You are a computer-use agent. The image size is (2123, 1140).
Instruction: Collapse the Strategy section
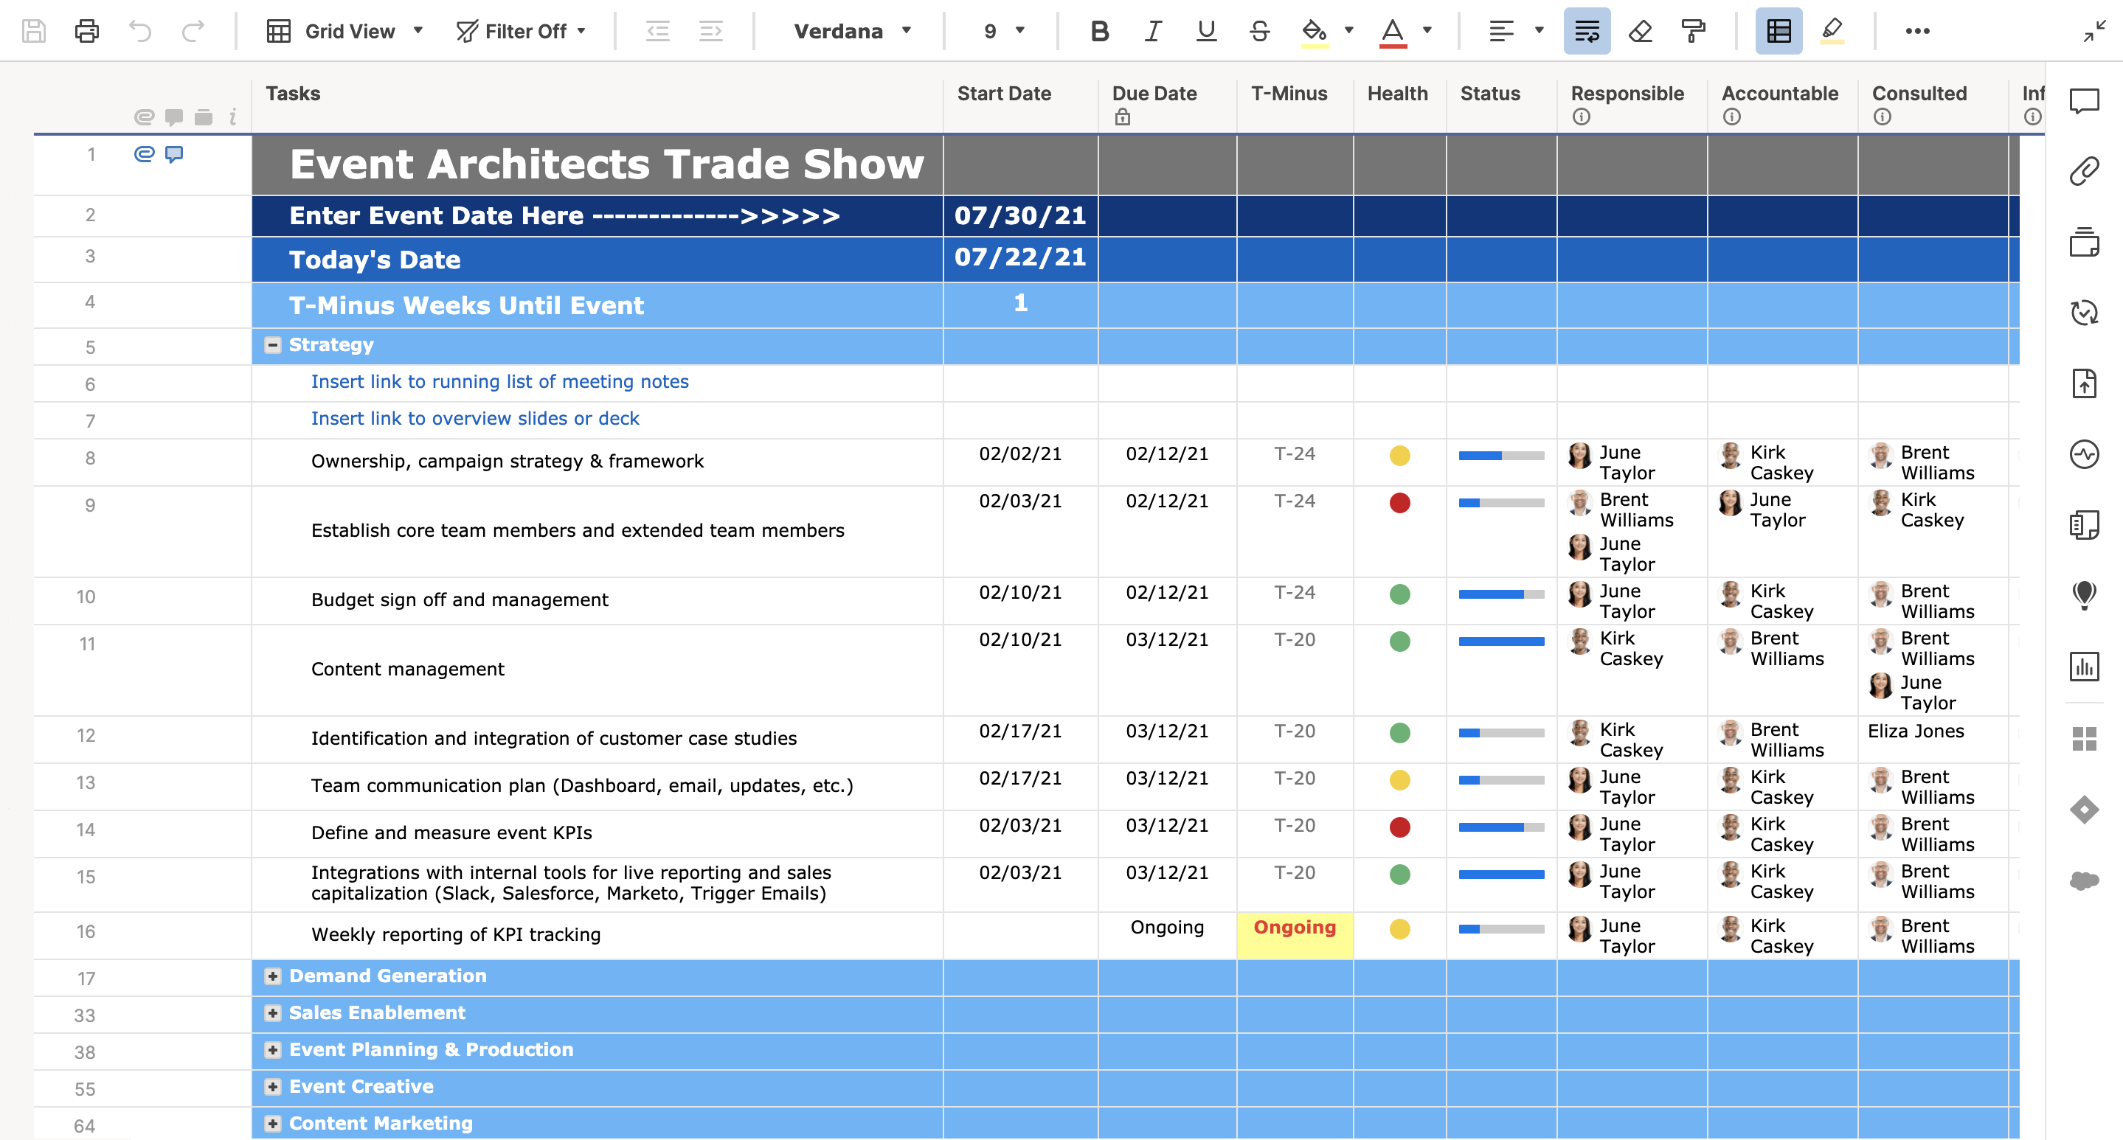pyautogui.click(x=273, y=345)
